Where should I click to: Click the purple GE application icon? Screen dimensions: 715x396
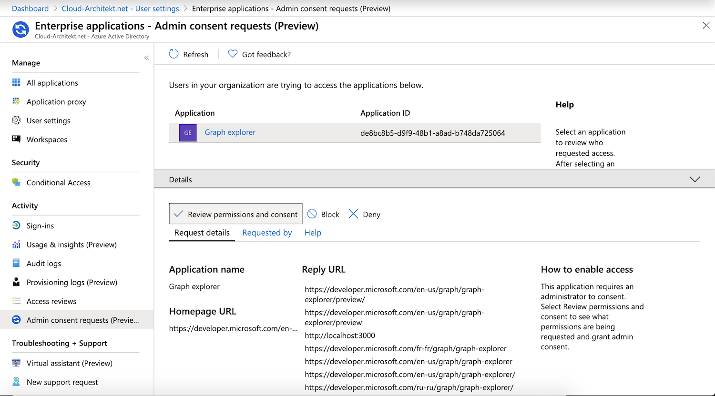point(188,133)
